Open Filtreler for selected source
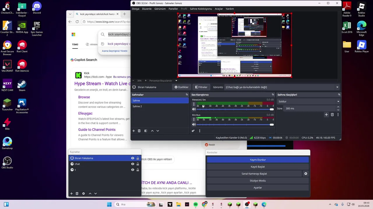The width and height of the screenshot is (373, 209). (201, 87)
